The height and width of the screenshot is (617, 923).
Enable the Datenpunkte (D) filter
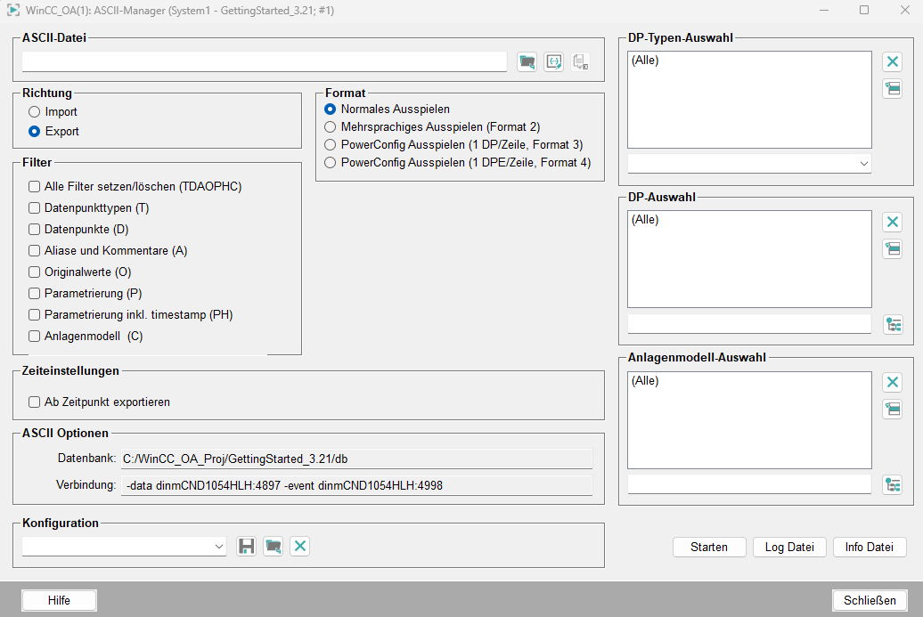point(34,230)
